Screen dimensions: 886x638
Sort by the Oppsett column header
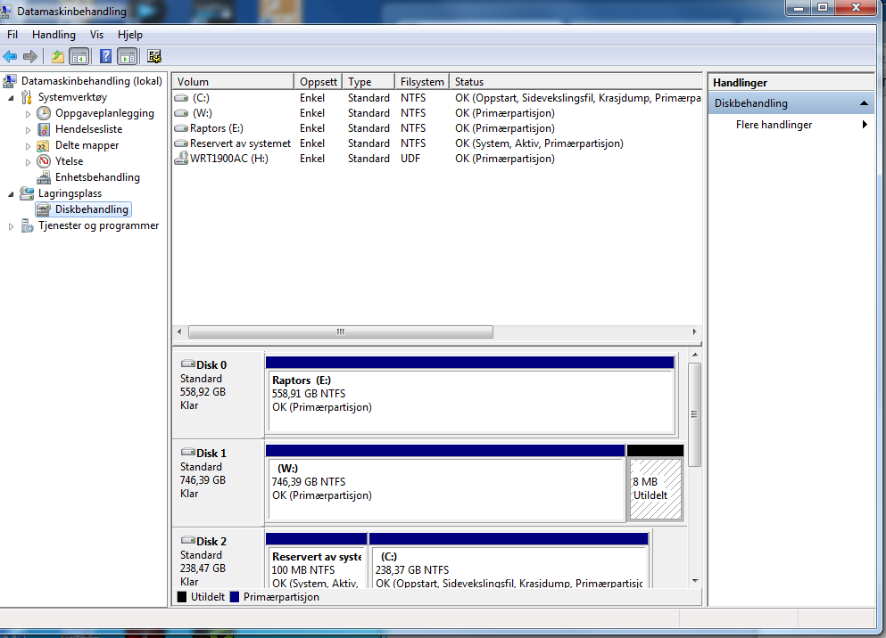coord(319,82)
